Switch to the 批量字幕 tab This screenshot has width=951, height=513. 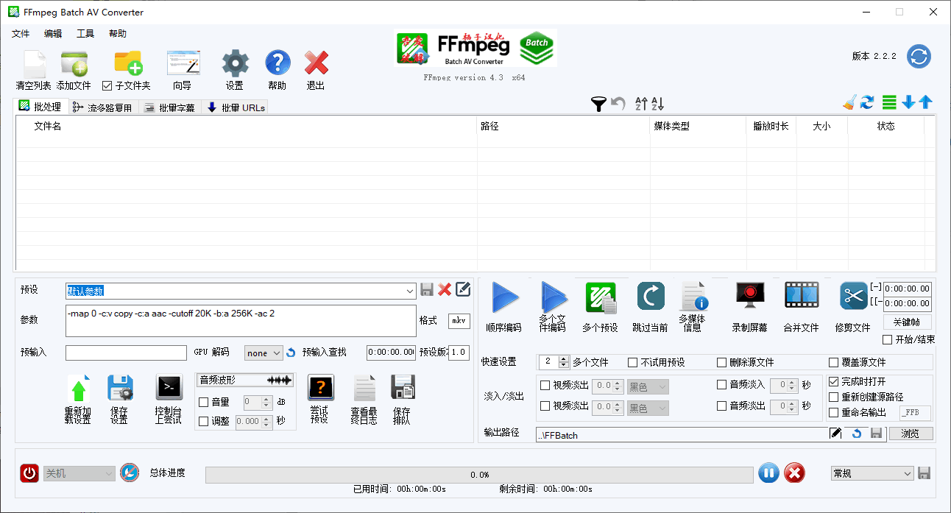170,107
